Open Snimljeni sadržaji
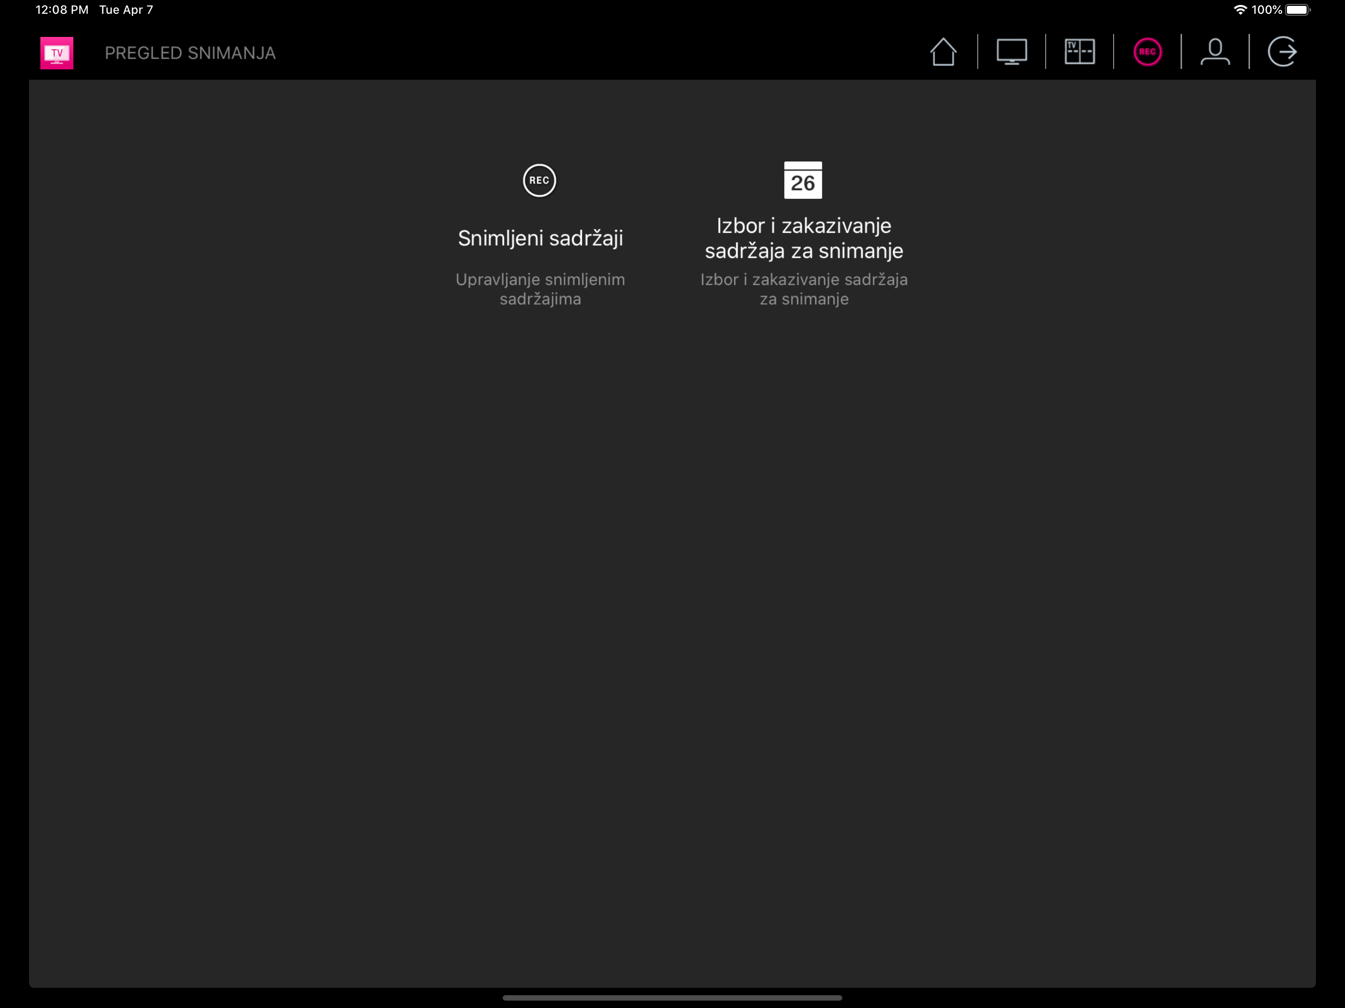This screenshot has height=1008, width=1345. pyautogui.click(x=540, y=238)
